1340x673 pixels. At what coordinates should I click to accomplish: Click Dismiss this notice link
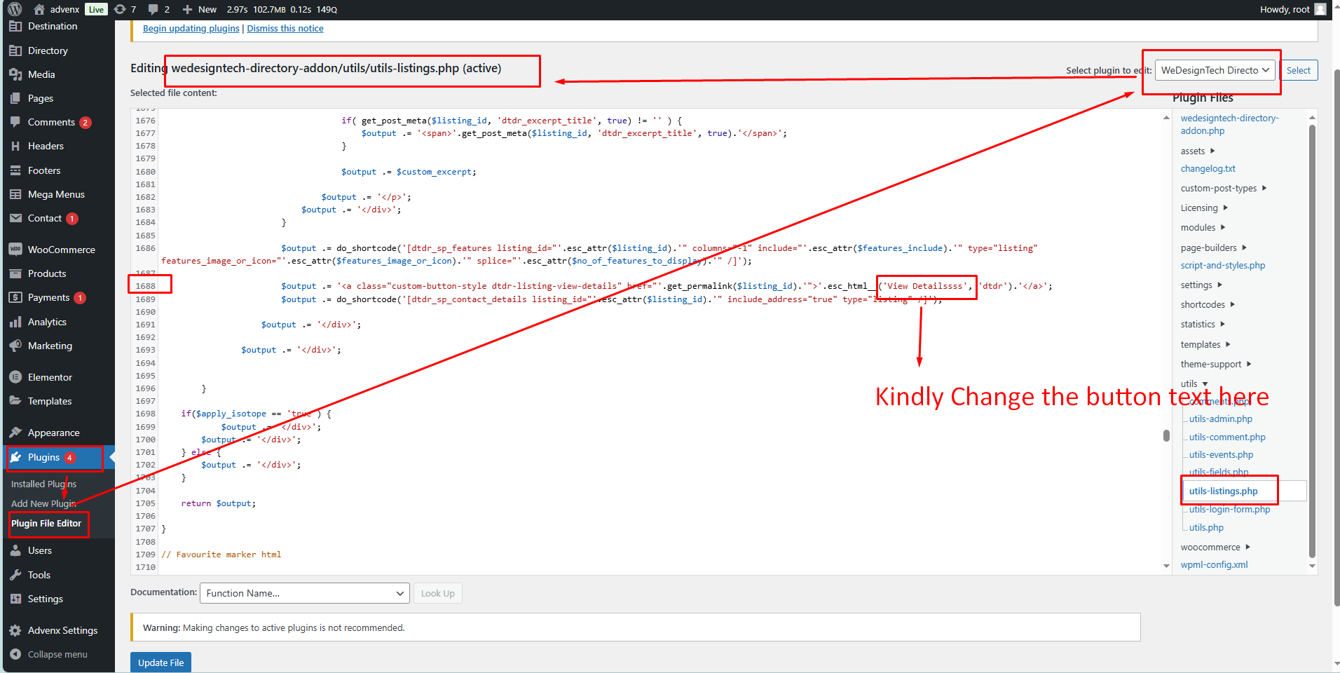285,28
